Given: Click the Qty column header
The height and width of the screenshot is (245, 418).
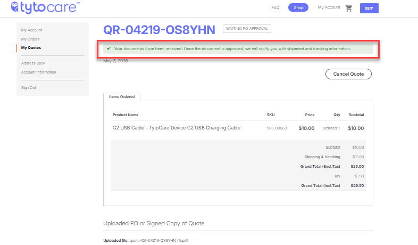Looking at the screenshot, I should click(x=337, y=115).
